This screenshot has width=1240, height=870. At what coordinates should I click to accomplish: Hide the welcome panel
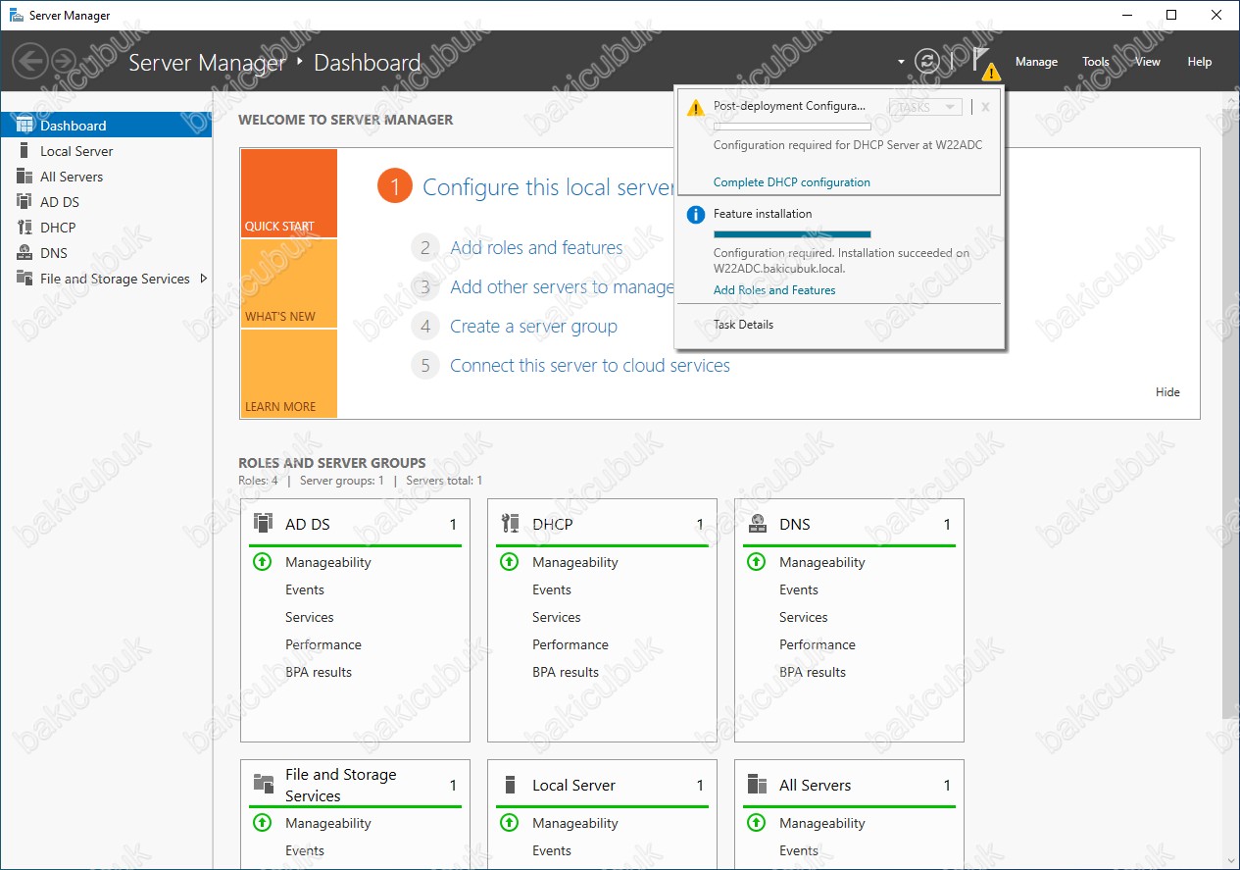1167,392
